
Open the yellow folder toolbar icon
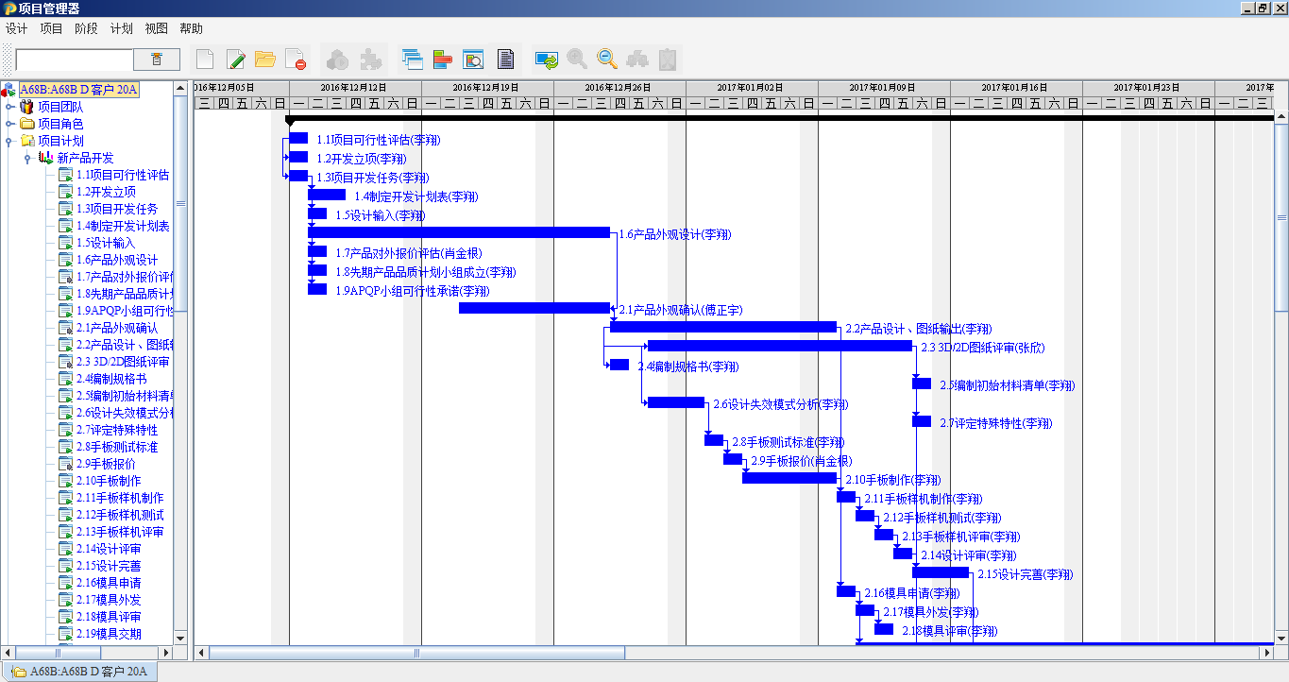click(x=265, y=60)
